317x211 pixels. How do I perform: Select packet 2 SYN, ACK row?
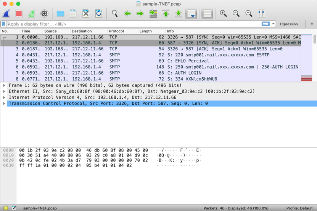[151, 43]
